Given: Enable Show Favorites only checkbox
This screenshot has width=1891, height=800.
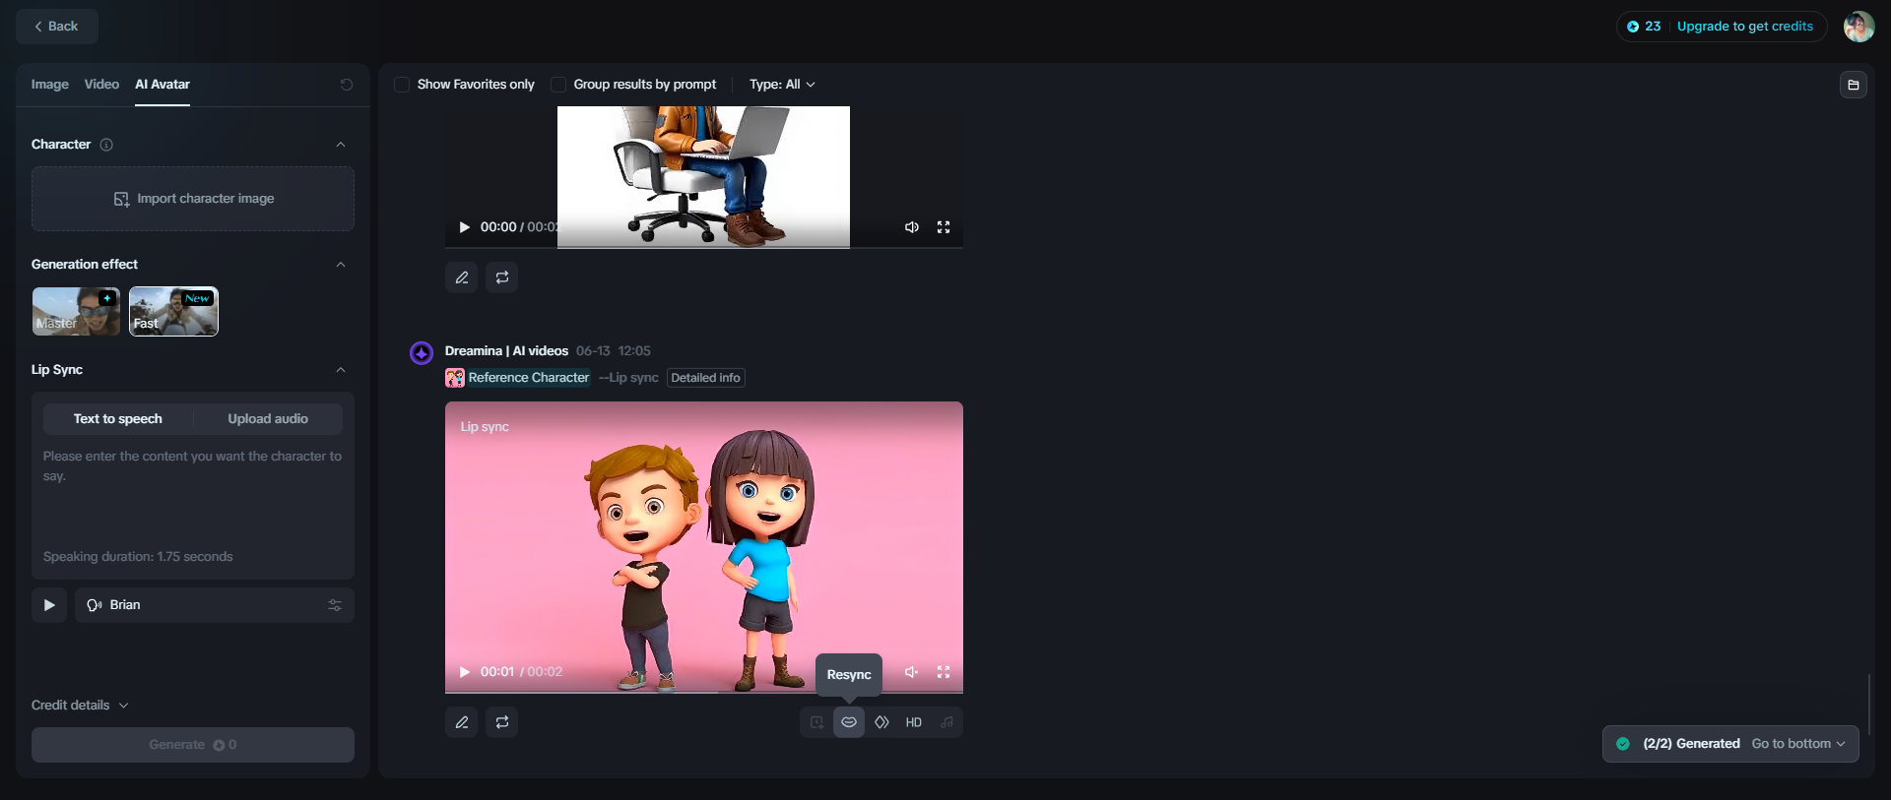Looking at the screenshot, I should [x=402, y=85].
